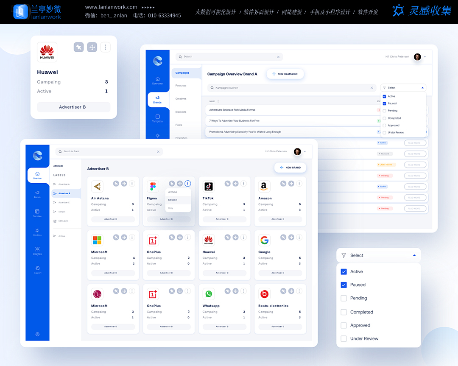Check Pending in the enlarged filter list
The width and height of the screenshot is (458, 366).
point(344,298)
